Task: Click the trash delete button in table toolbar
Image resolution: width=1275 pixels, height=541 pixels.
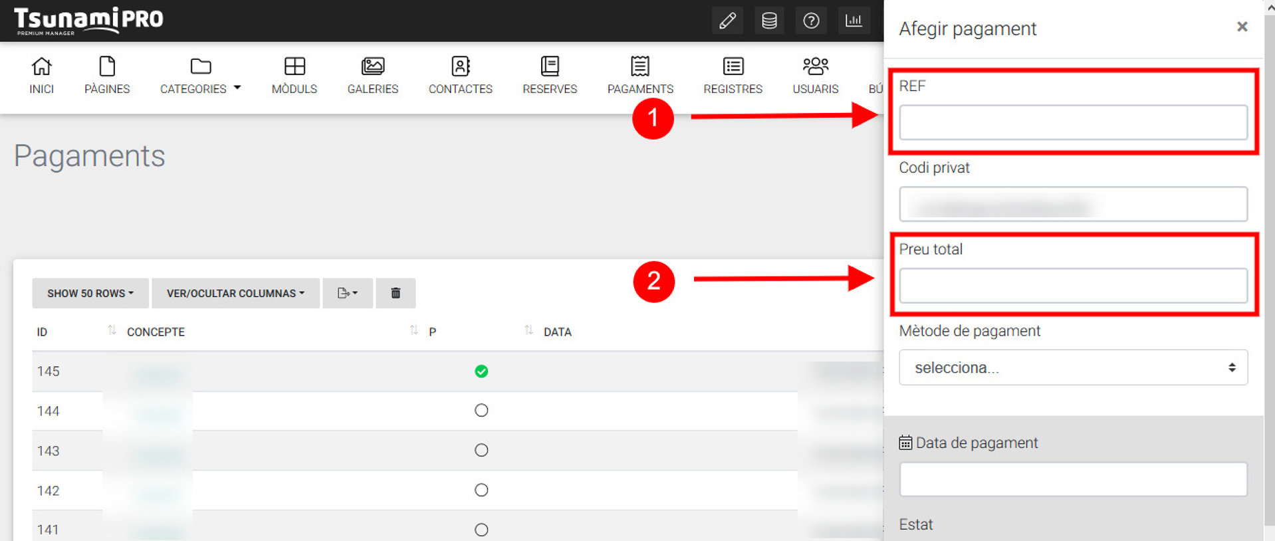Action: (x=396, y=293)
